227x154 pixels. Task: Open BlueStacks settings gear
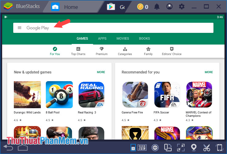click(x=181, y=7)
